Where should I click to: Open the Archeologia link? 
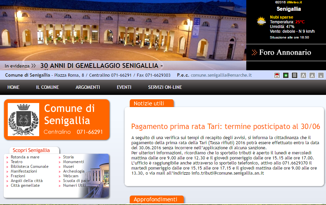coord(74,171)
